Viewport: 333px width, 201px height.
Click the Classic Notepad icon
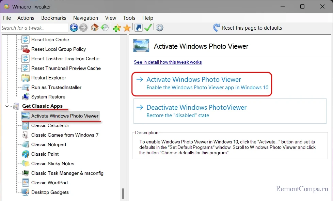tap(26, 144)
